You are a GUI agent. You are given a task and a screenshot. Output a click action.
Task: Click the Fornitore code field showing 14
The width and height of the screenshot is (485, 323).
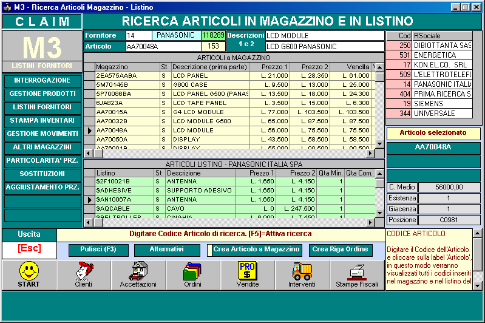[x=138, y=35]
